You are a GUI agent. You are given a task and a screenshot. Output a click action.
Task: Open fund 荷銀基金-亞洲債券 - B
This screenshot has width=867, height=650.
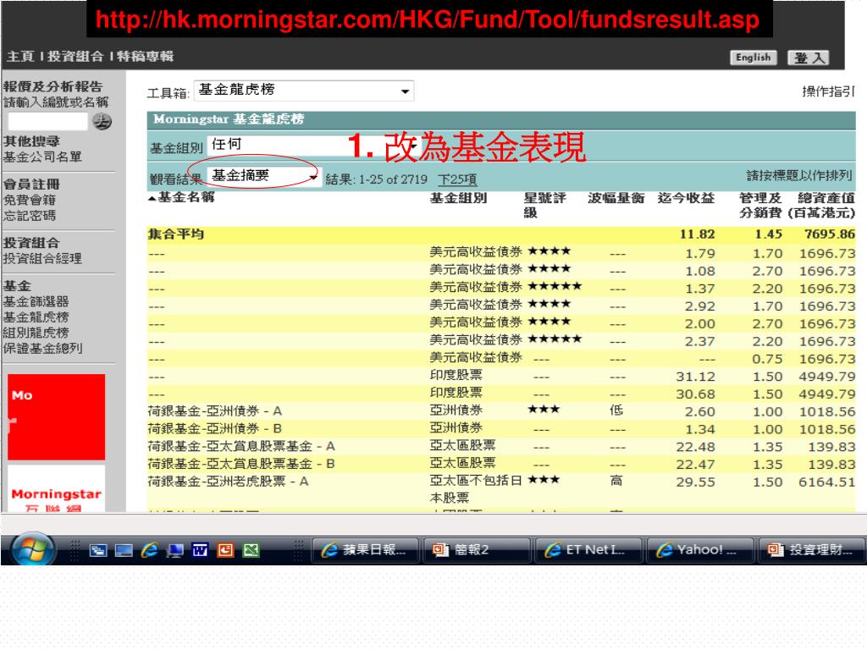tap(214, 429)
